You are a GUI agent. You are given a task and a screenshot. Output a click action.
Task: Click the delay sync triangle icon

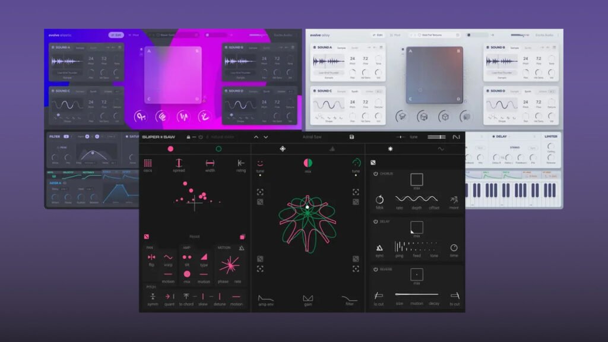tap(379, 248)
